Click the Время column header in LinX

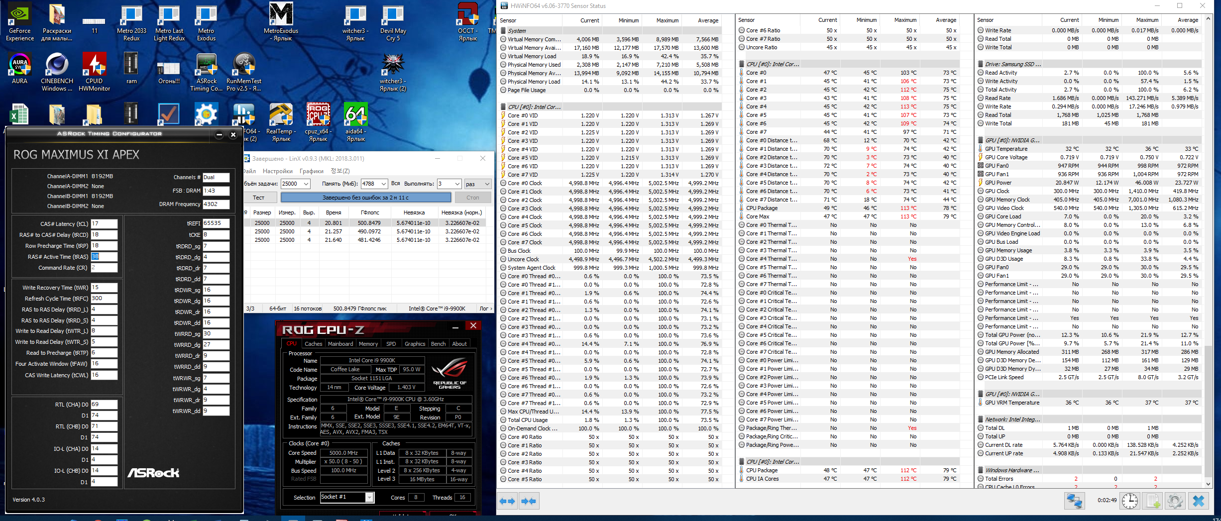click(x=333, y=212)
